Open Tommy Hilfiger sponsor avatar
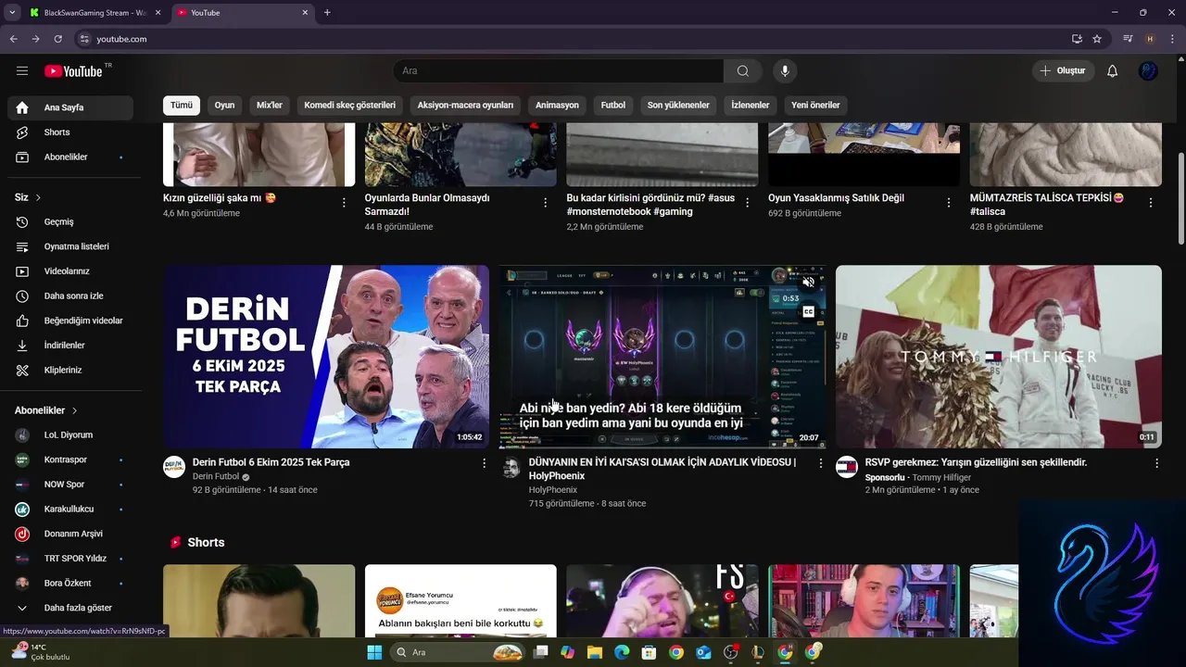The width and height of the screenshot is (1186, 667). [847, 467]
